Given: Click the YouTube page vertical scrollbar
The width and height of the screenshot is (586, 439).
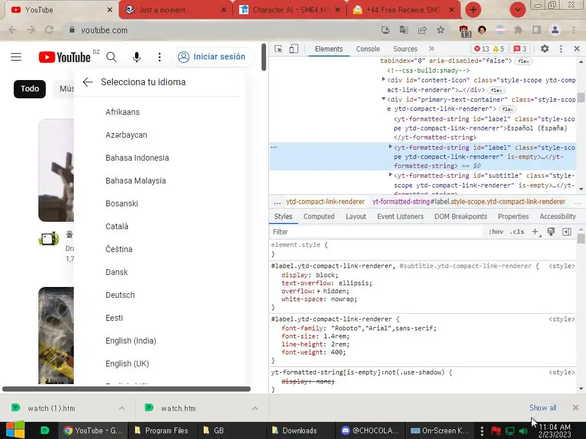Looking at the screenshot, I should (264, 57).
